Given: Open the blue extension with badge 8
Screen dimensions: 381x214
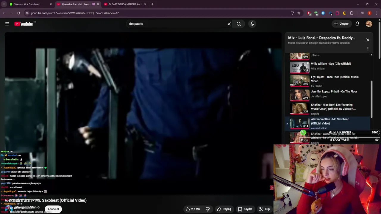Looking at the screenshot, I should [x=330, y=13].
